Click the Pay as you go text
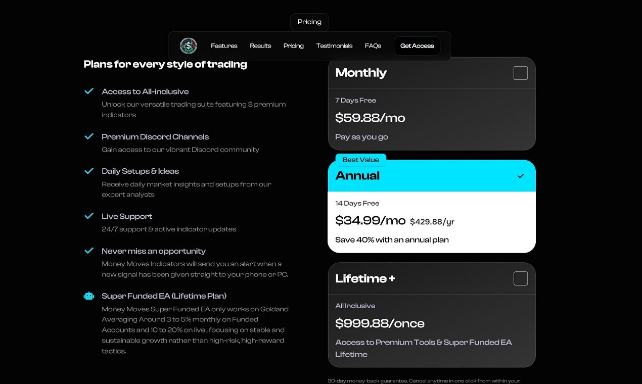Image resolution: width=642 pixels, height=384 pixels. [x=361, y=137]
